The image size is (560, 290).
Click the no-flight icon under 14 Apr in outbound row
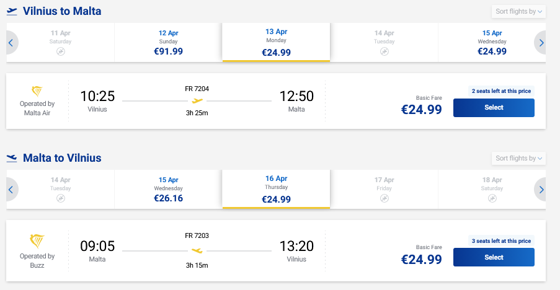(x=384, y=51)
